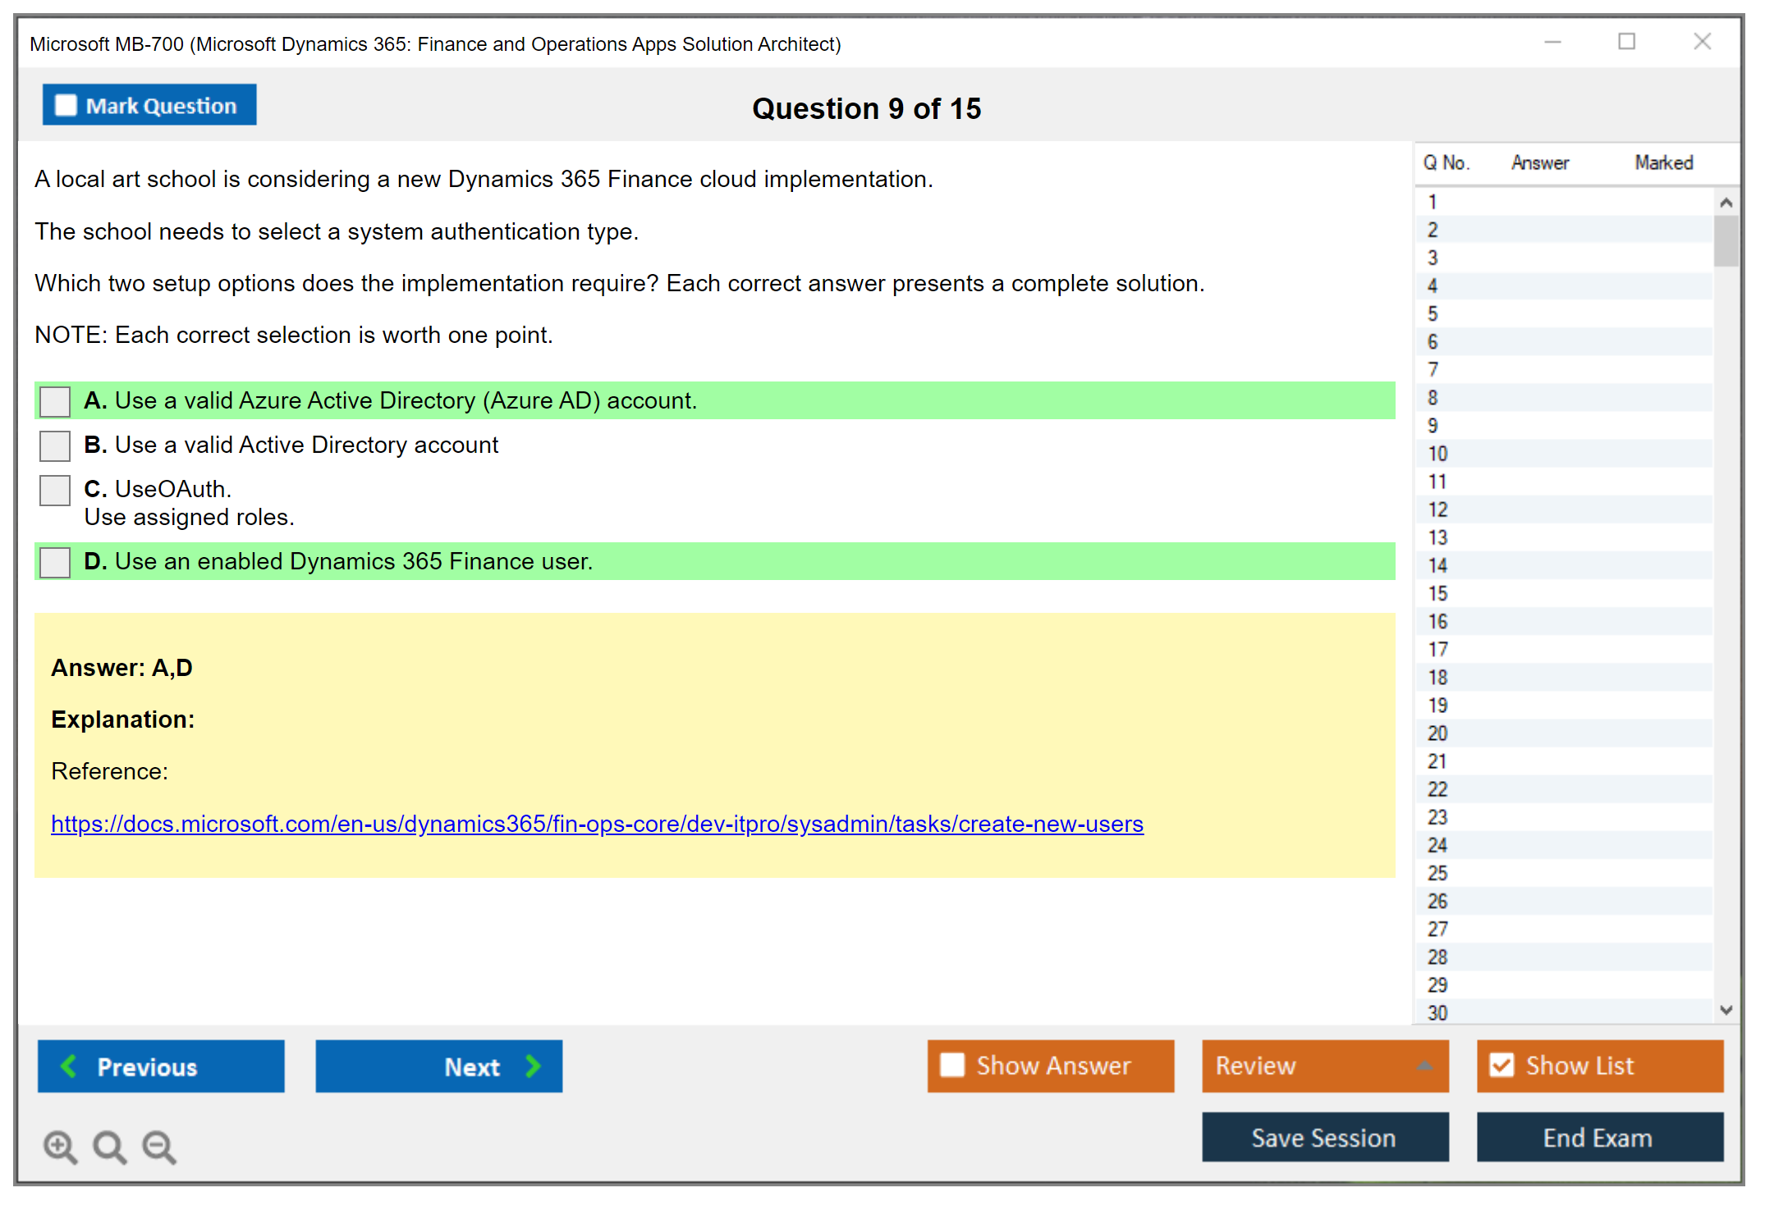
Task: Toggle the Show List checkbox button
Action: click(1501, 1066)
